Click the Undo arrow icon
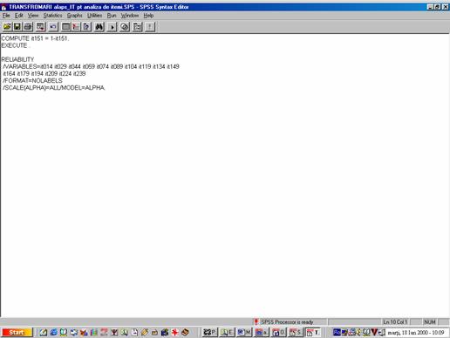The image size is (450, 338). click(x=53, y=27)
